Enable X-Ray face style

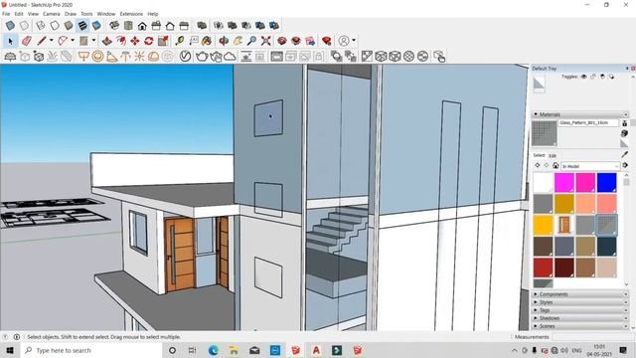coord(10,26)
